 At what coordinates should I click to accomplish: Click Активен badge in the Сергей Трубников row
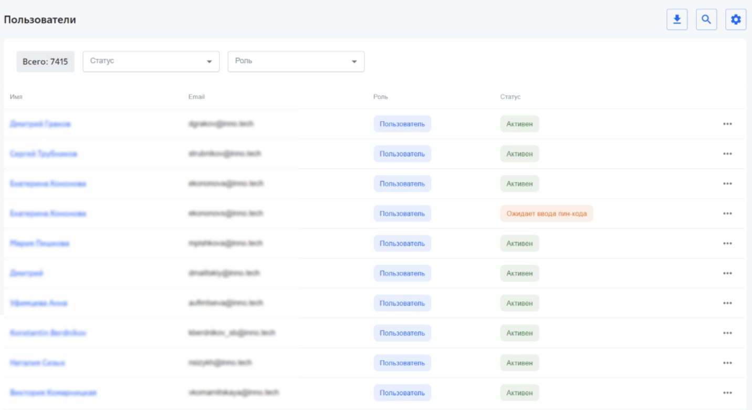pos(519,154)
